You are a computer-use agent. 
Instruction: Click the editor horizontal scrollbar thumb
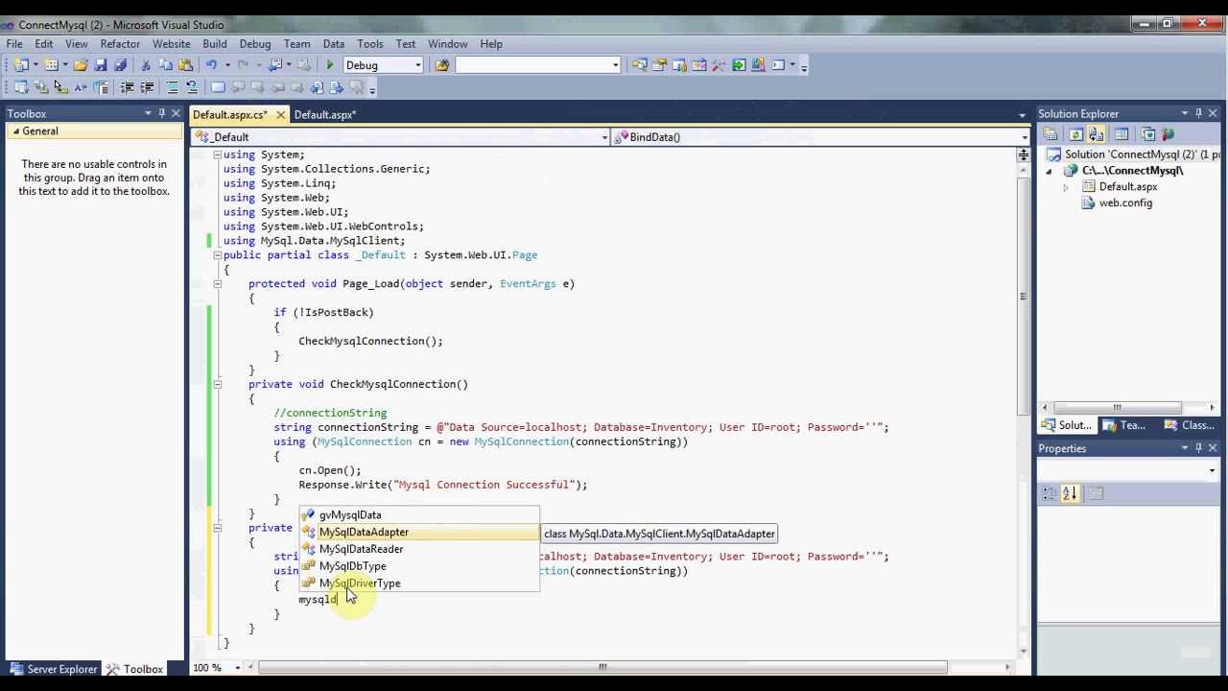point(602,668)
